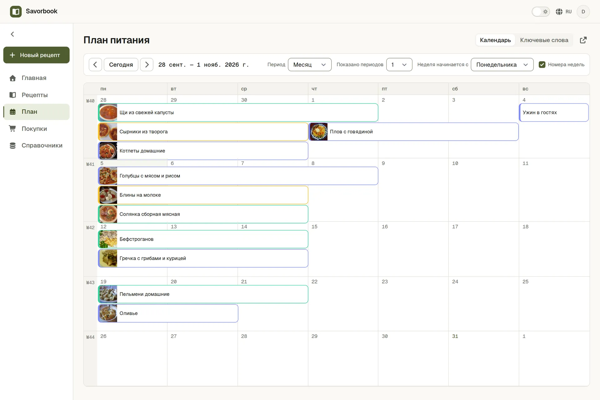Viewport: 600px width, 400px height.
Task: Click Плов с говядиной thumbnail
Action: 319,132
